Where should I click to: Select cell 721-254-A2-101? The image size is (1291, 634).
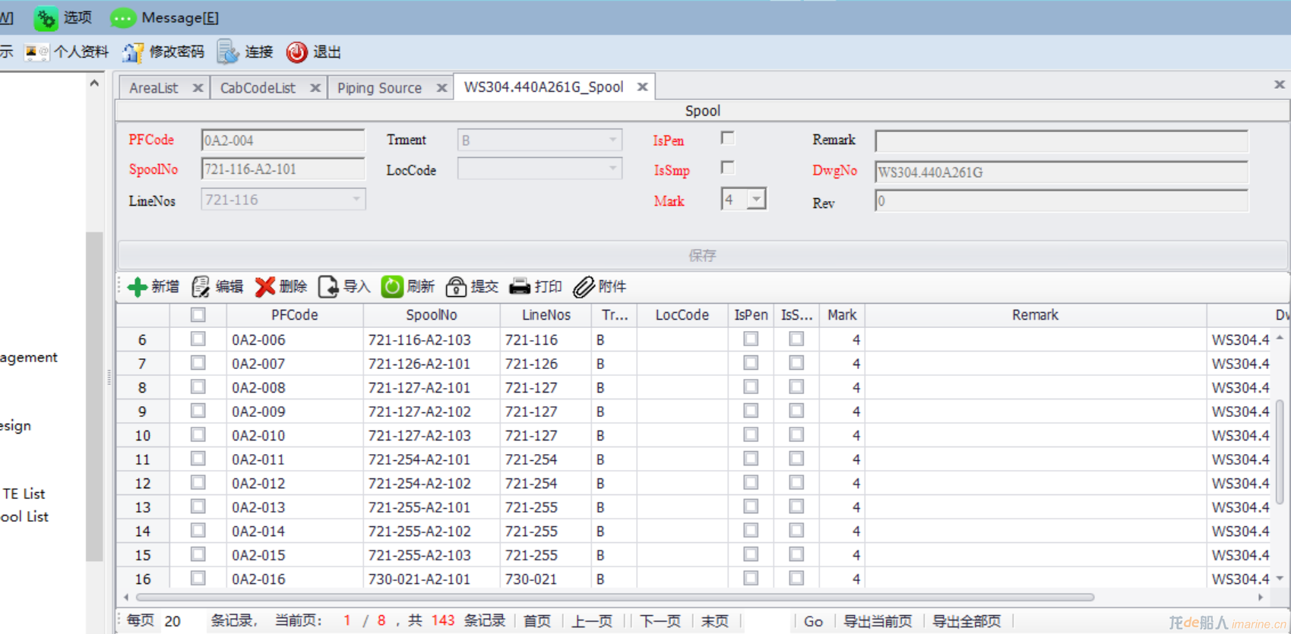click(432, 459)
